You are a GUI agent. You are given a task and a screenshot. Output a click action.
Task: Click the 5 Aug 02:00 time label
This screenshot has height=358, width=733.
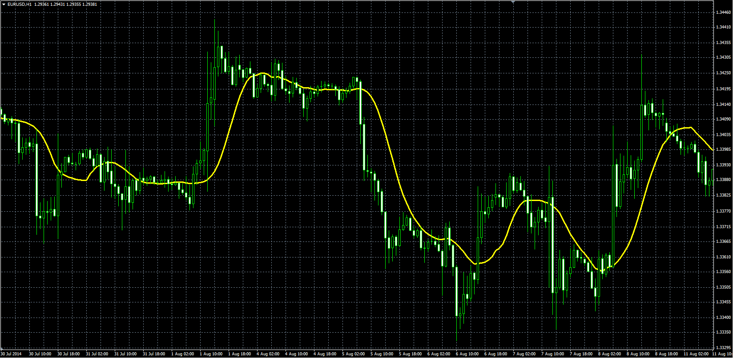pyautogui.click(x=353, y=354)
